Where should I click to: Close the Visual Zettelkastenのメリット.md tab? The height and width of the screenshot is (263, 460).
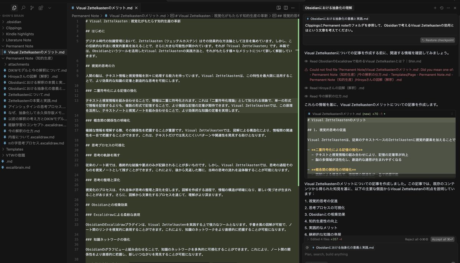pyautogui.click(x=137, y=8)
